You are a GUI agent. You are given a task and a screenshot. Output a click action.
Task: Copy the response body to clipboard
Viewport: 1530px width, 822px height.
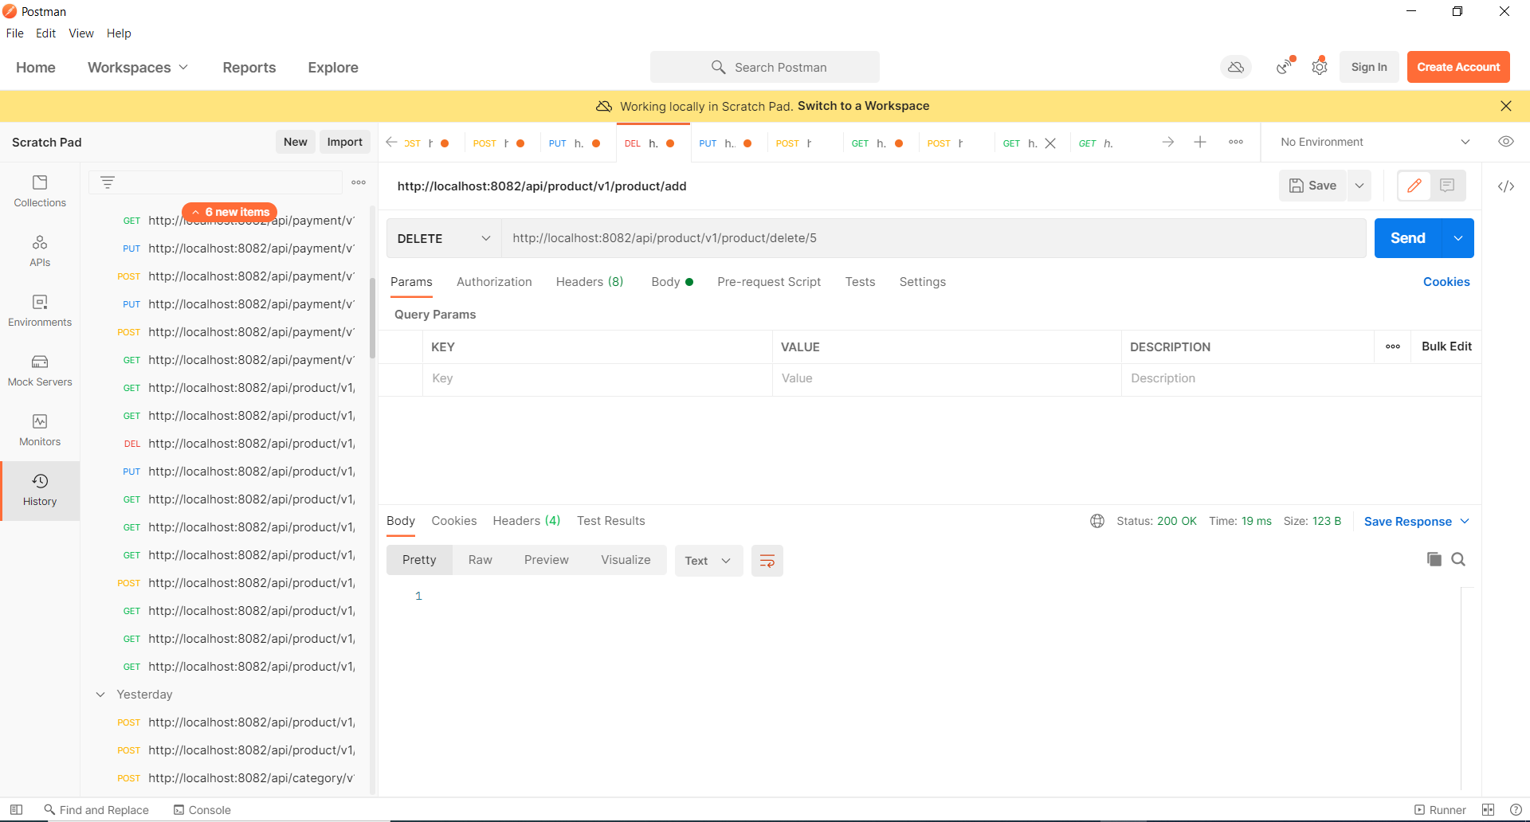(x=1434, y=559)
